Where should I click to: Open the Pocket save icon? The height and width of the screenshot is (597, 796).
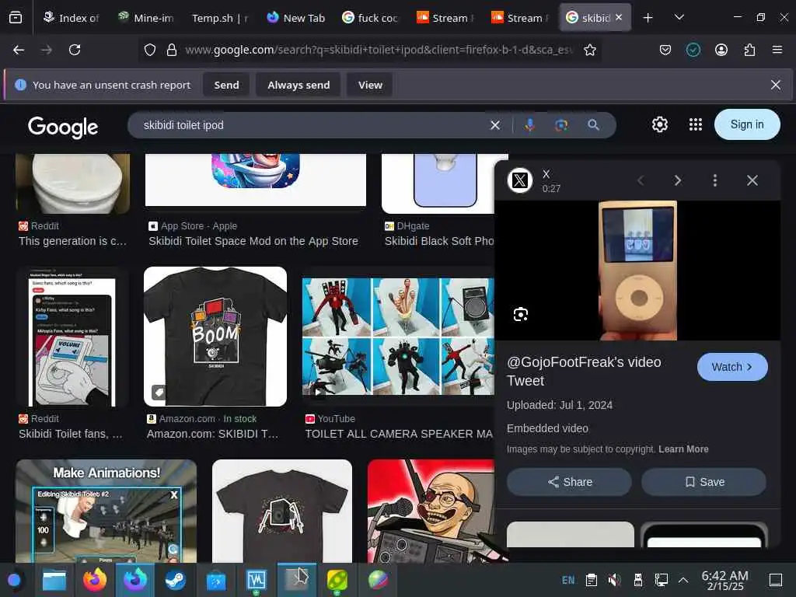tap(665, 50)
